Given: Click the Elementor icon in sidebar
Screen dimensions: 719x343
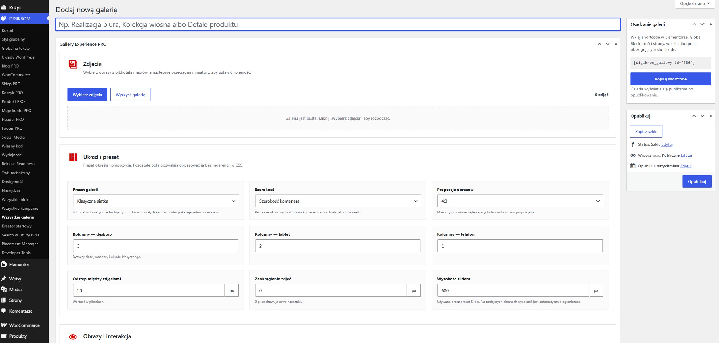Looking at the screenshot, I should coord(4,264).
